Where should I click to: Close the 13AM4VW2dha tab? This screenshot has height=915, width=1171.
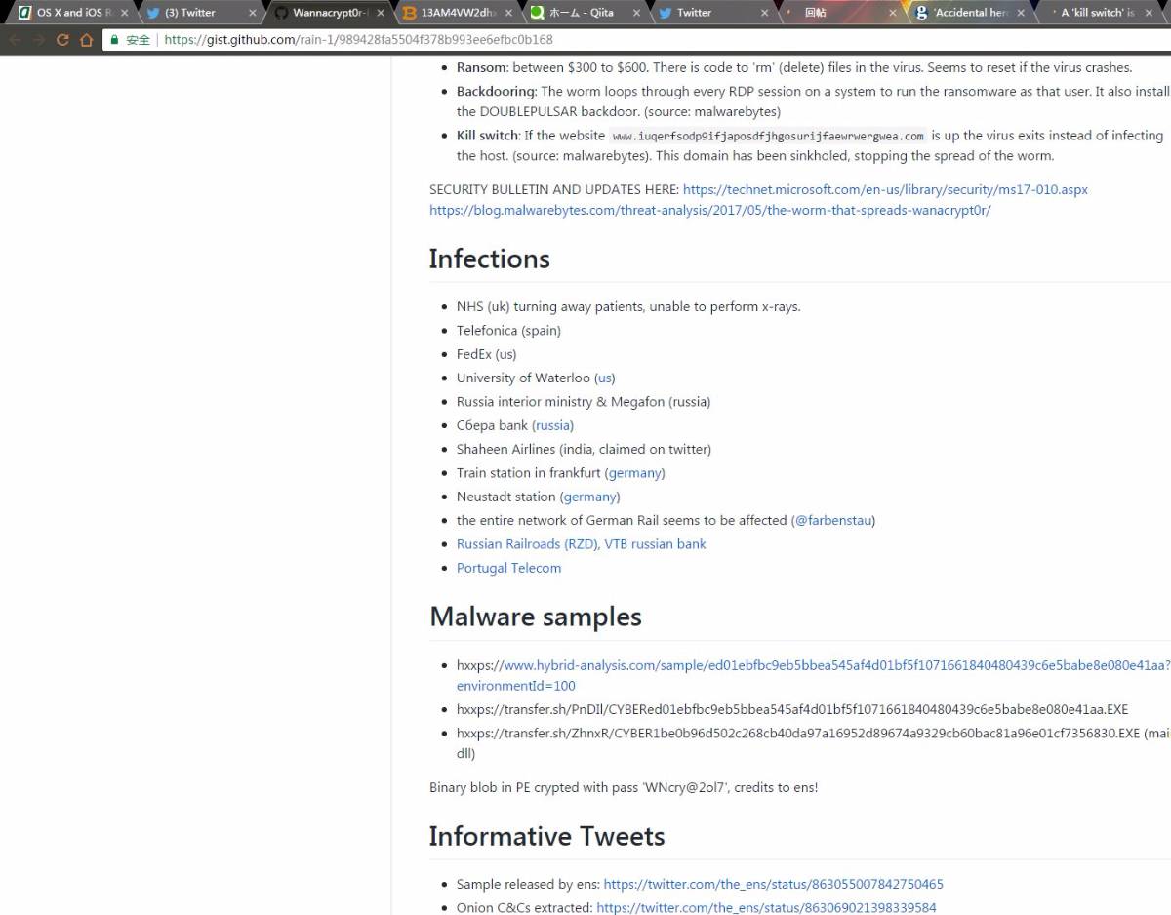[x=508, y=13]
